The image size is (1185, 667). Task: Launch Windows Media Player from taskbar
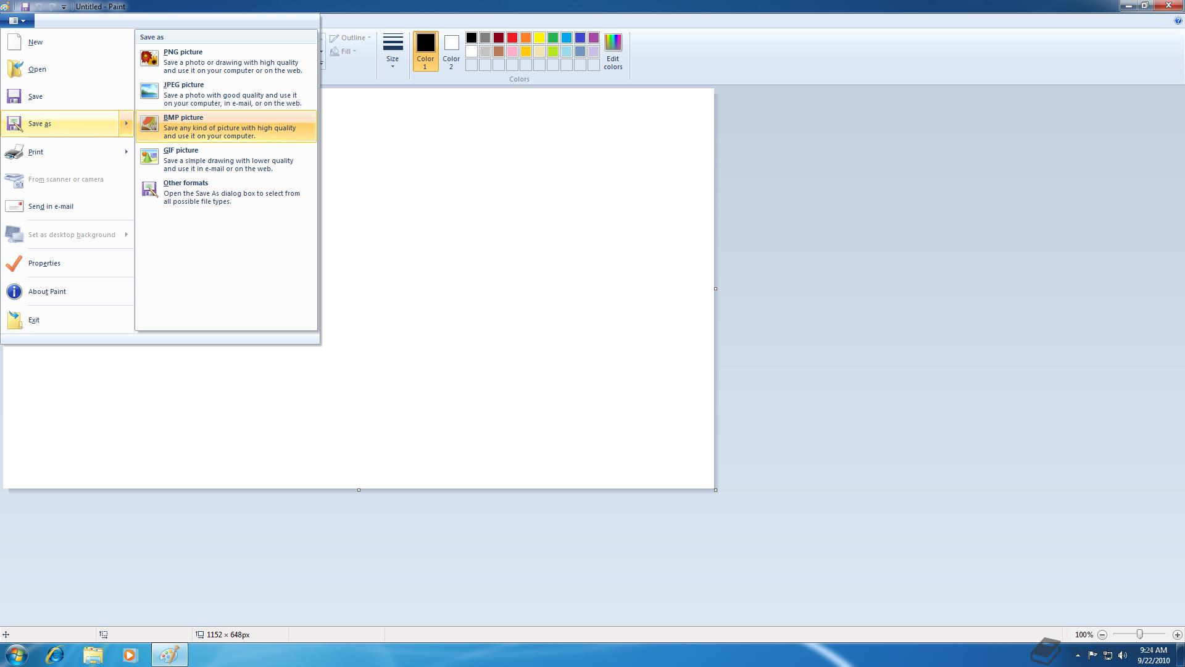[x=130, y=655]
